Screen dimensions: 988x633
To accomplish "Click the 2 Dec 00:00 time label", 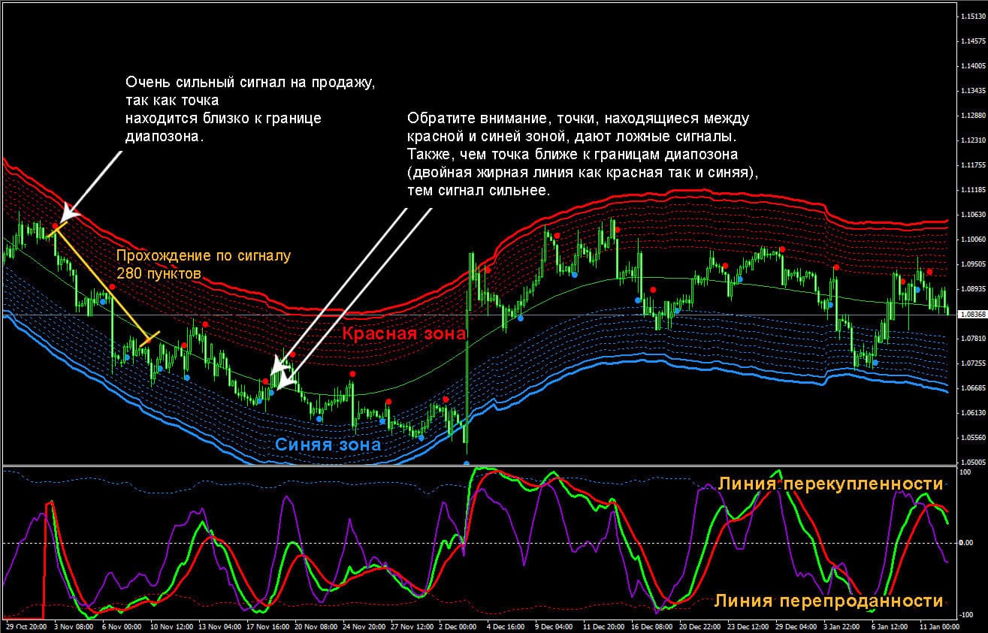I will pos(458,625).
